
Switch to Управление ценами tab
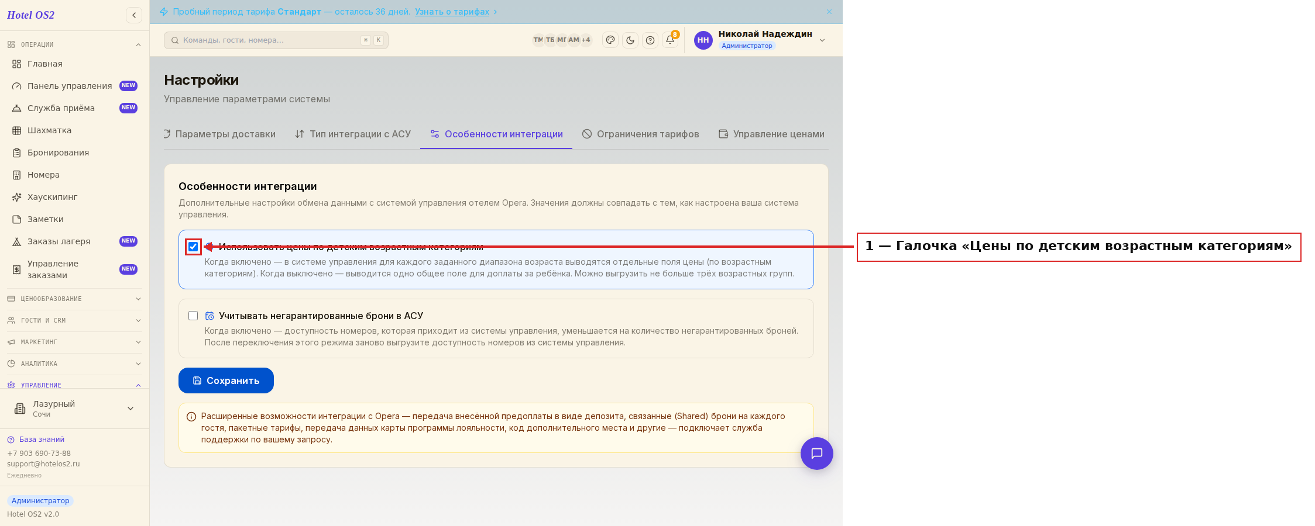click(x=772, y=134)
